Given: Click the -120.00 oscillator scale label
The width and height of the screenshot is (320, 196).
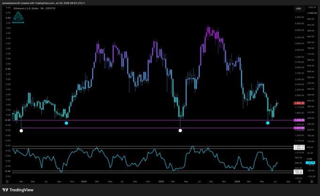Looking at the screenshot, I should click(311, 177).
